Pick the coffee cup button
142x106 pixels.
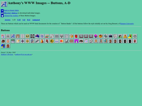(x=13, y=41)
